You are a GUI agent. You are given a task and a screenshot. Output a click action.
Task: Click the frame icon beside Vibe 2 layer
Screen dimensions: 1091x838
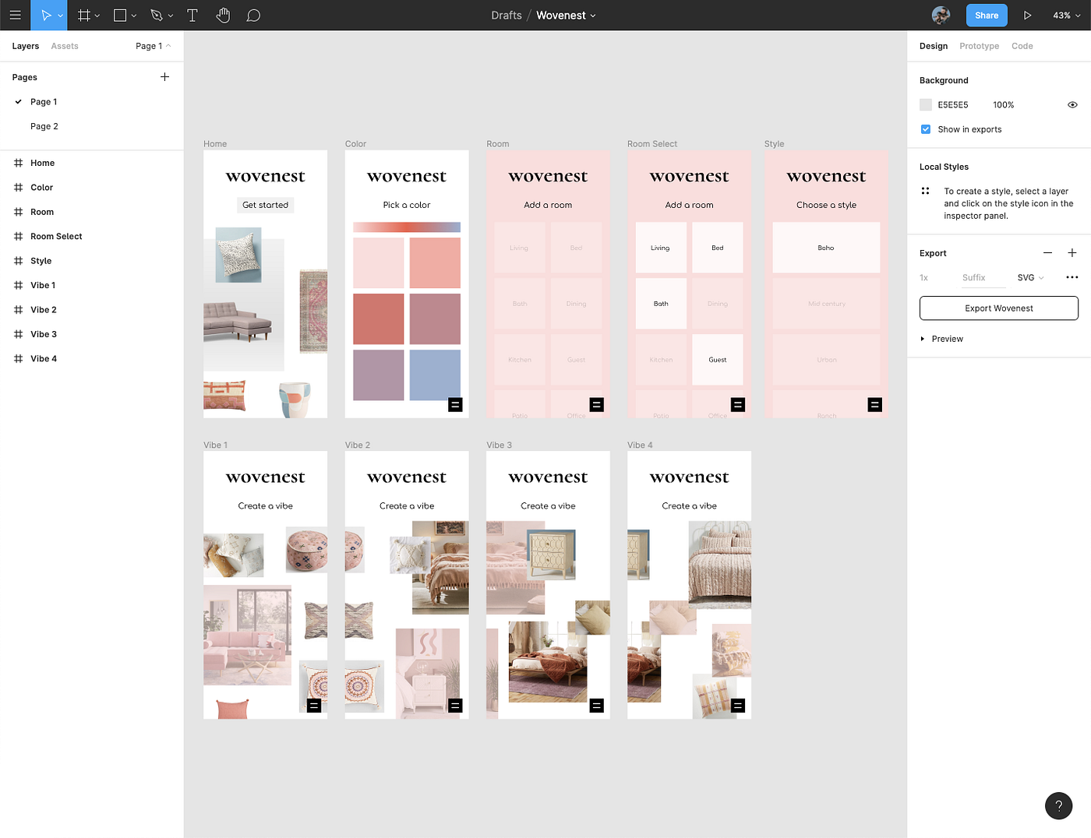[18, 309]
